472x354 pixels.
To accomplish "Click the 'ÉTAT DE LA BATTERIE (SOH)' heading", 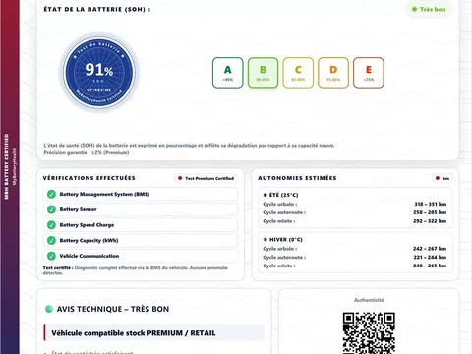I will point(97,9).
